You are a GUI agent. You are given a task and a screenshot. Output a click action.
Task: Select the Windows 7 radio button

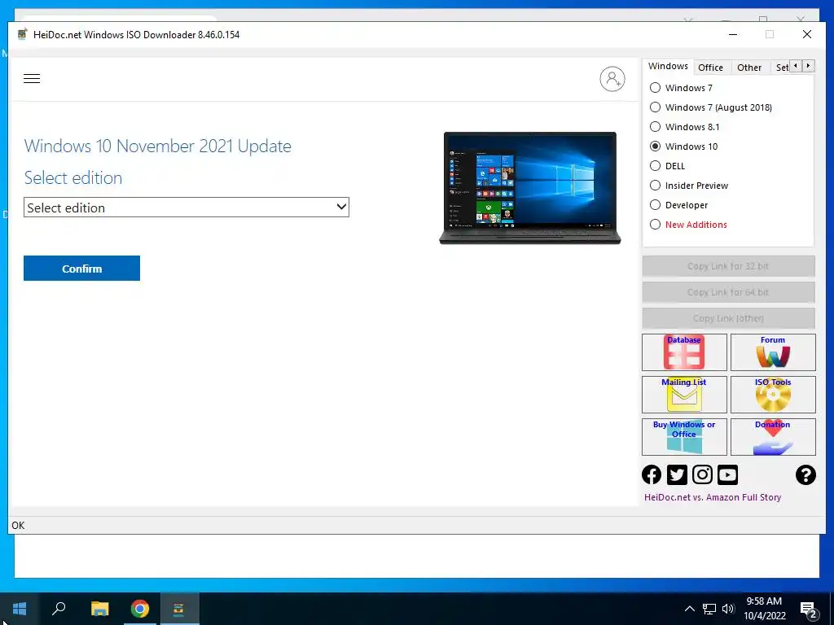pyautogui.click(x=656, y=88)
